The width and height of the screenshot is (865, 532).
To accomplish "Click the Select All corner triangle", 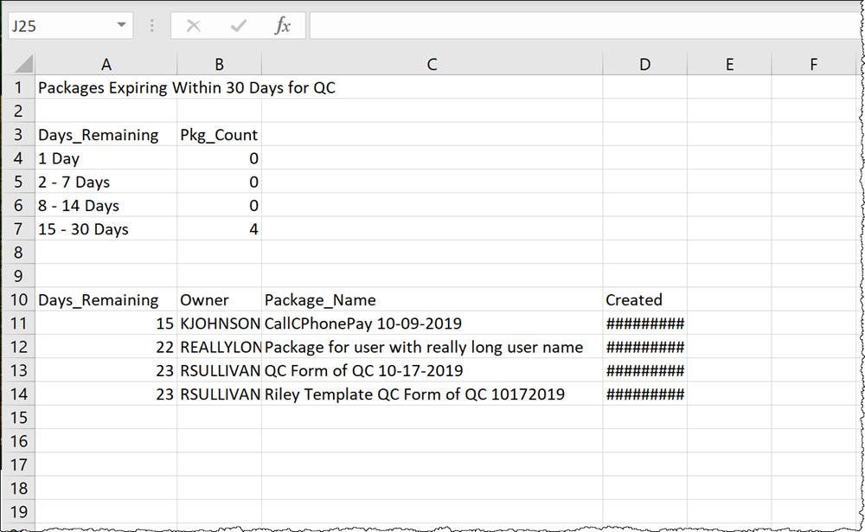I will (x=22, y=64).
